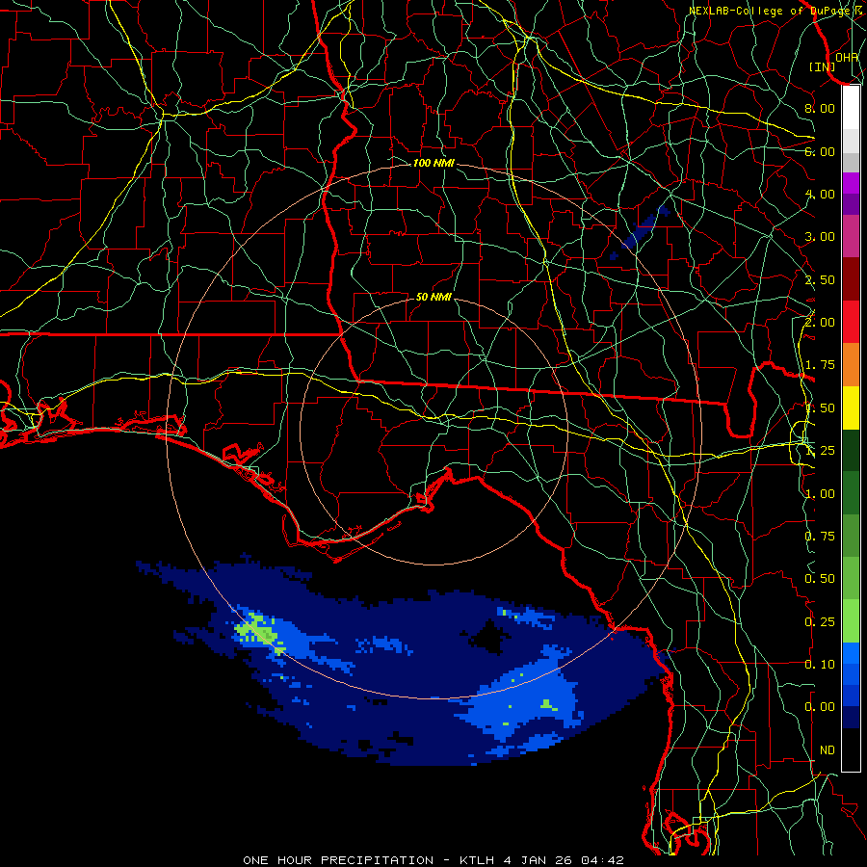This screenshot has width=867, height=867.
Task: Click the 0.10 legend value
Action: (x=820, y=665)
